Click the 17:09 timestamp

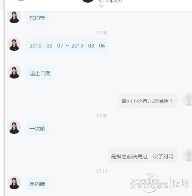point(102,116)
